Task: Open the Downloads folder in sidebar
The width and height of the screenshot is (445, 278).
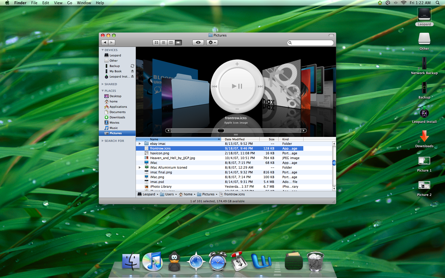Action: pyautogui.click(x=117, y=117)
